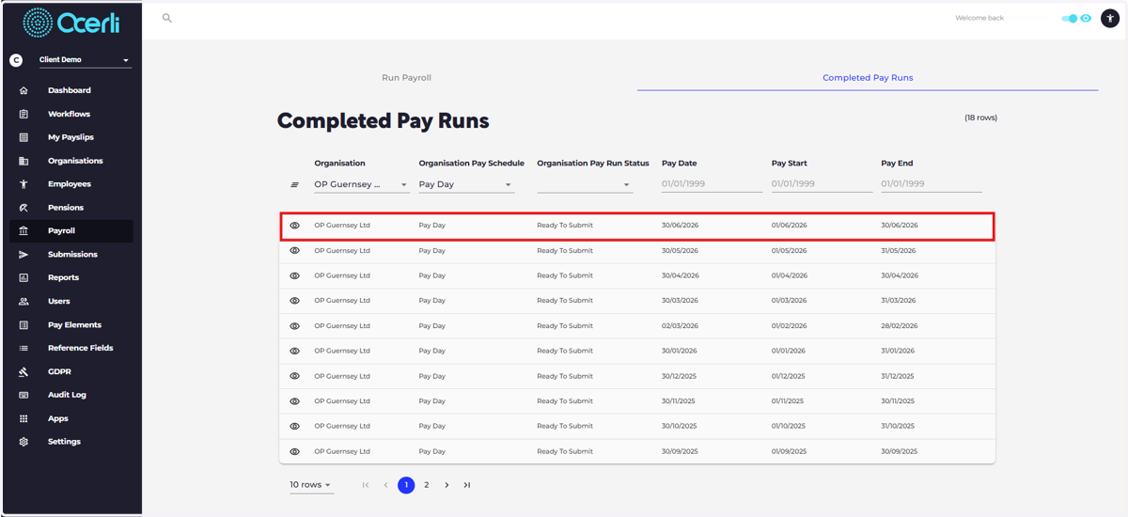Click the Users people icon
Image resolution: width=1128 pixels, height=517 pixels.
click(23, 301)
